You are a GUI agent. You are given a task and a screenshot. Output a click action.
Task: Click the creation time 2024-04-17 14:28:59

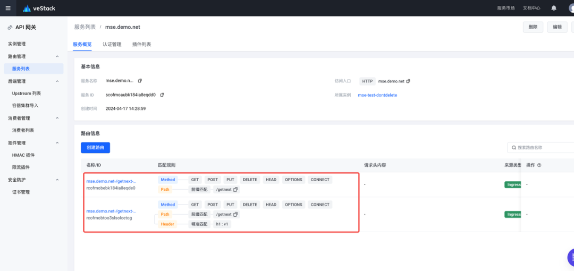[x=125, y=109]
